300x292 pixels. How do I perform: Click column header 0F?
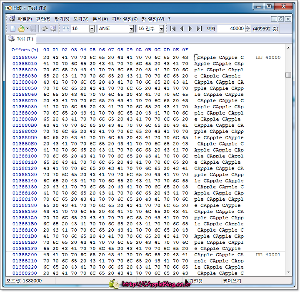pos(185,50)
